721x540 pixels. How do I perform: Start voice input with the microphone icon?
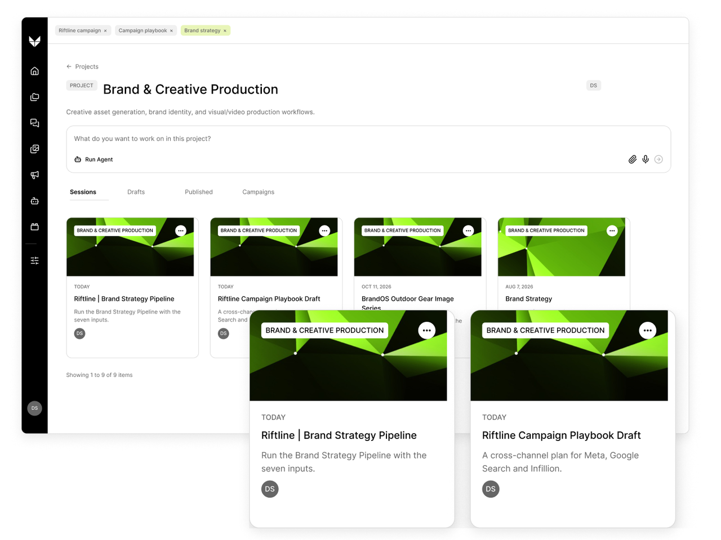point(646,160)
